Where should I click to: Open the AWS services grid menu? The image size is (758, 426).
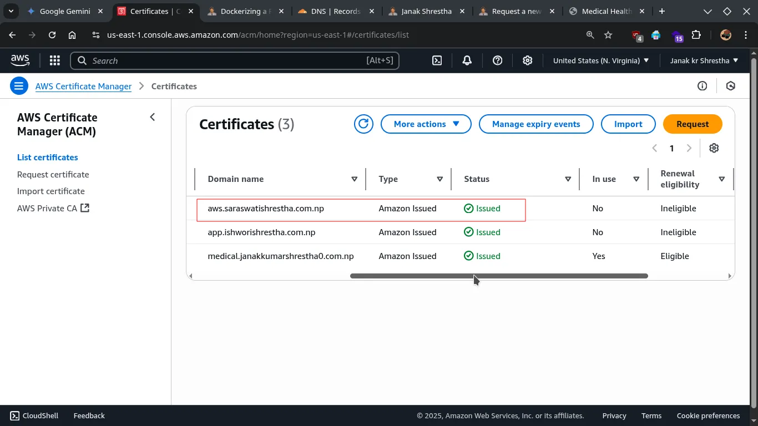[x=54, y=60]
